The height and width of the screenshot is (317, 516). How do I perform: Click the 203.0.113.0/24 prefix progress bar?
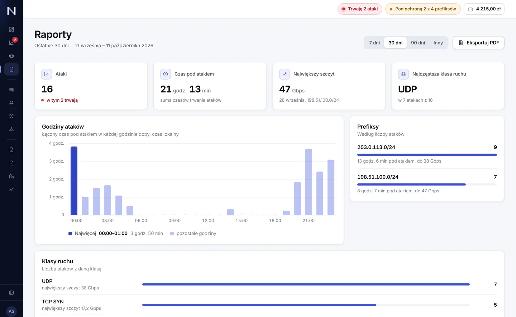(x=427, y=155)
